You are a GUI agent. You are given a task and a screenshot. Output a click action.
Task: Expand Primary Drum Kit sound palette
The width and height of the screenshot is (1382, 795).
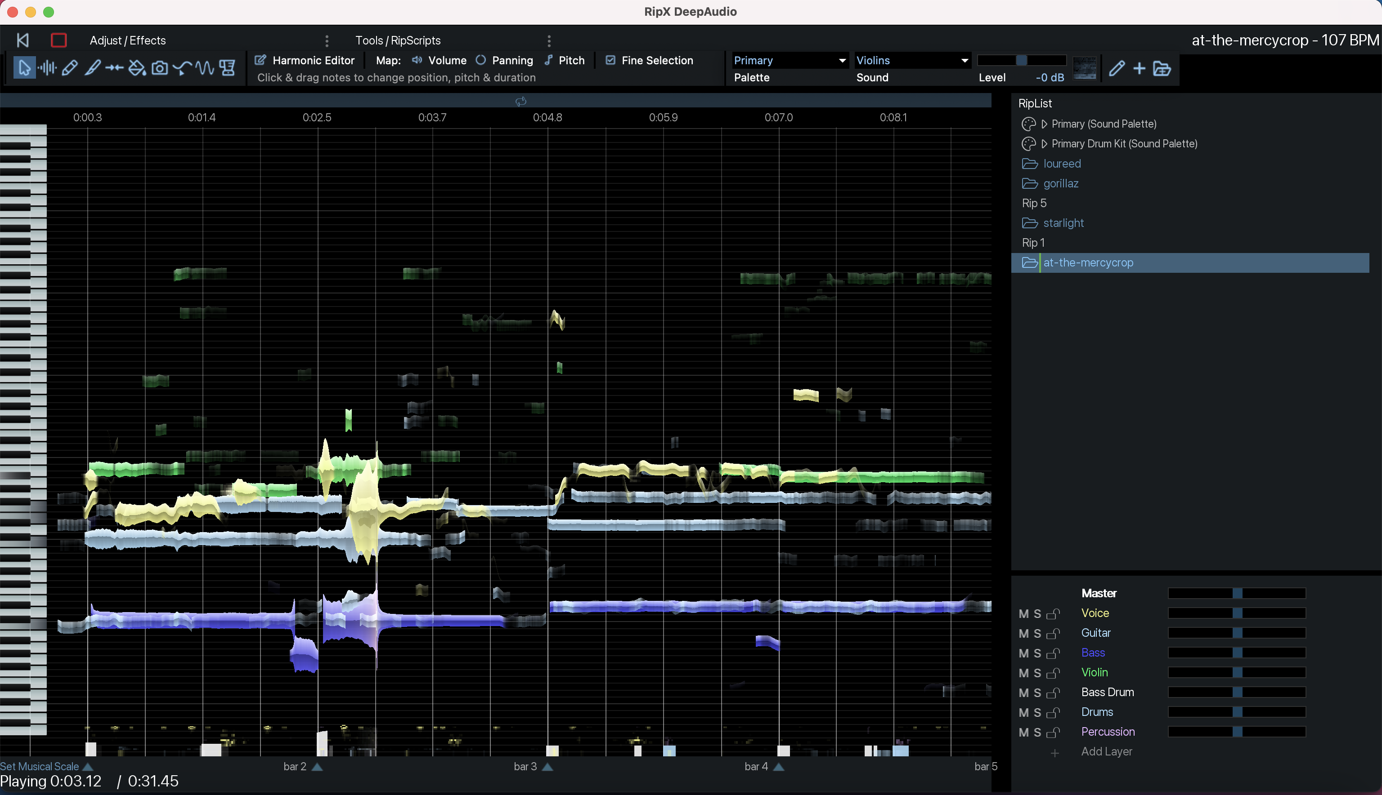tap(1044, 144)
